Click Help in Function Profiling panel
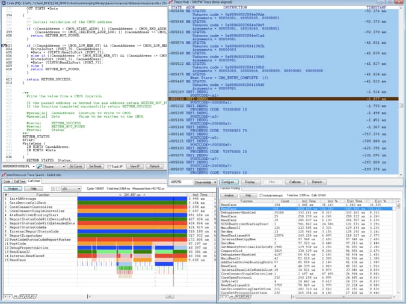Image resolution: width=406 pixels, height=304 pixels. point(248,195)
